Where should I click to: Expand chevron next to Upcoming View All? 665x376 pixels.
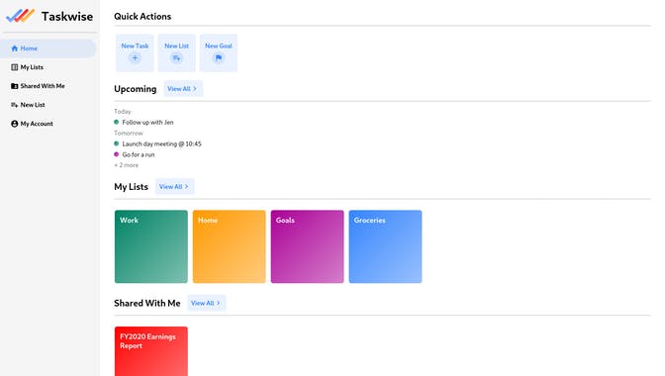pyautogui.click(x=195, y=89)
